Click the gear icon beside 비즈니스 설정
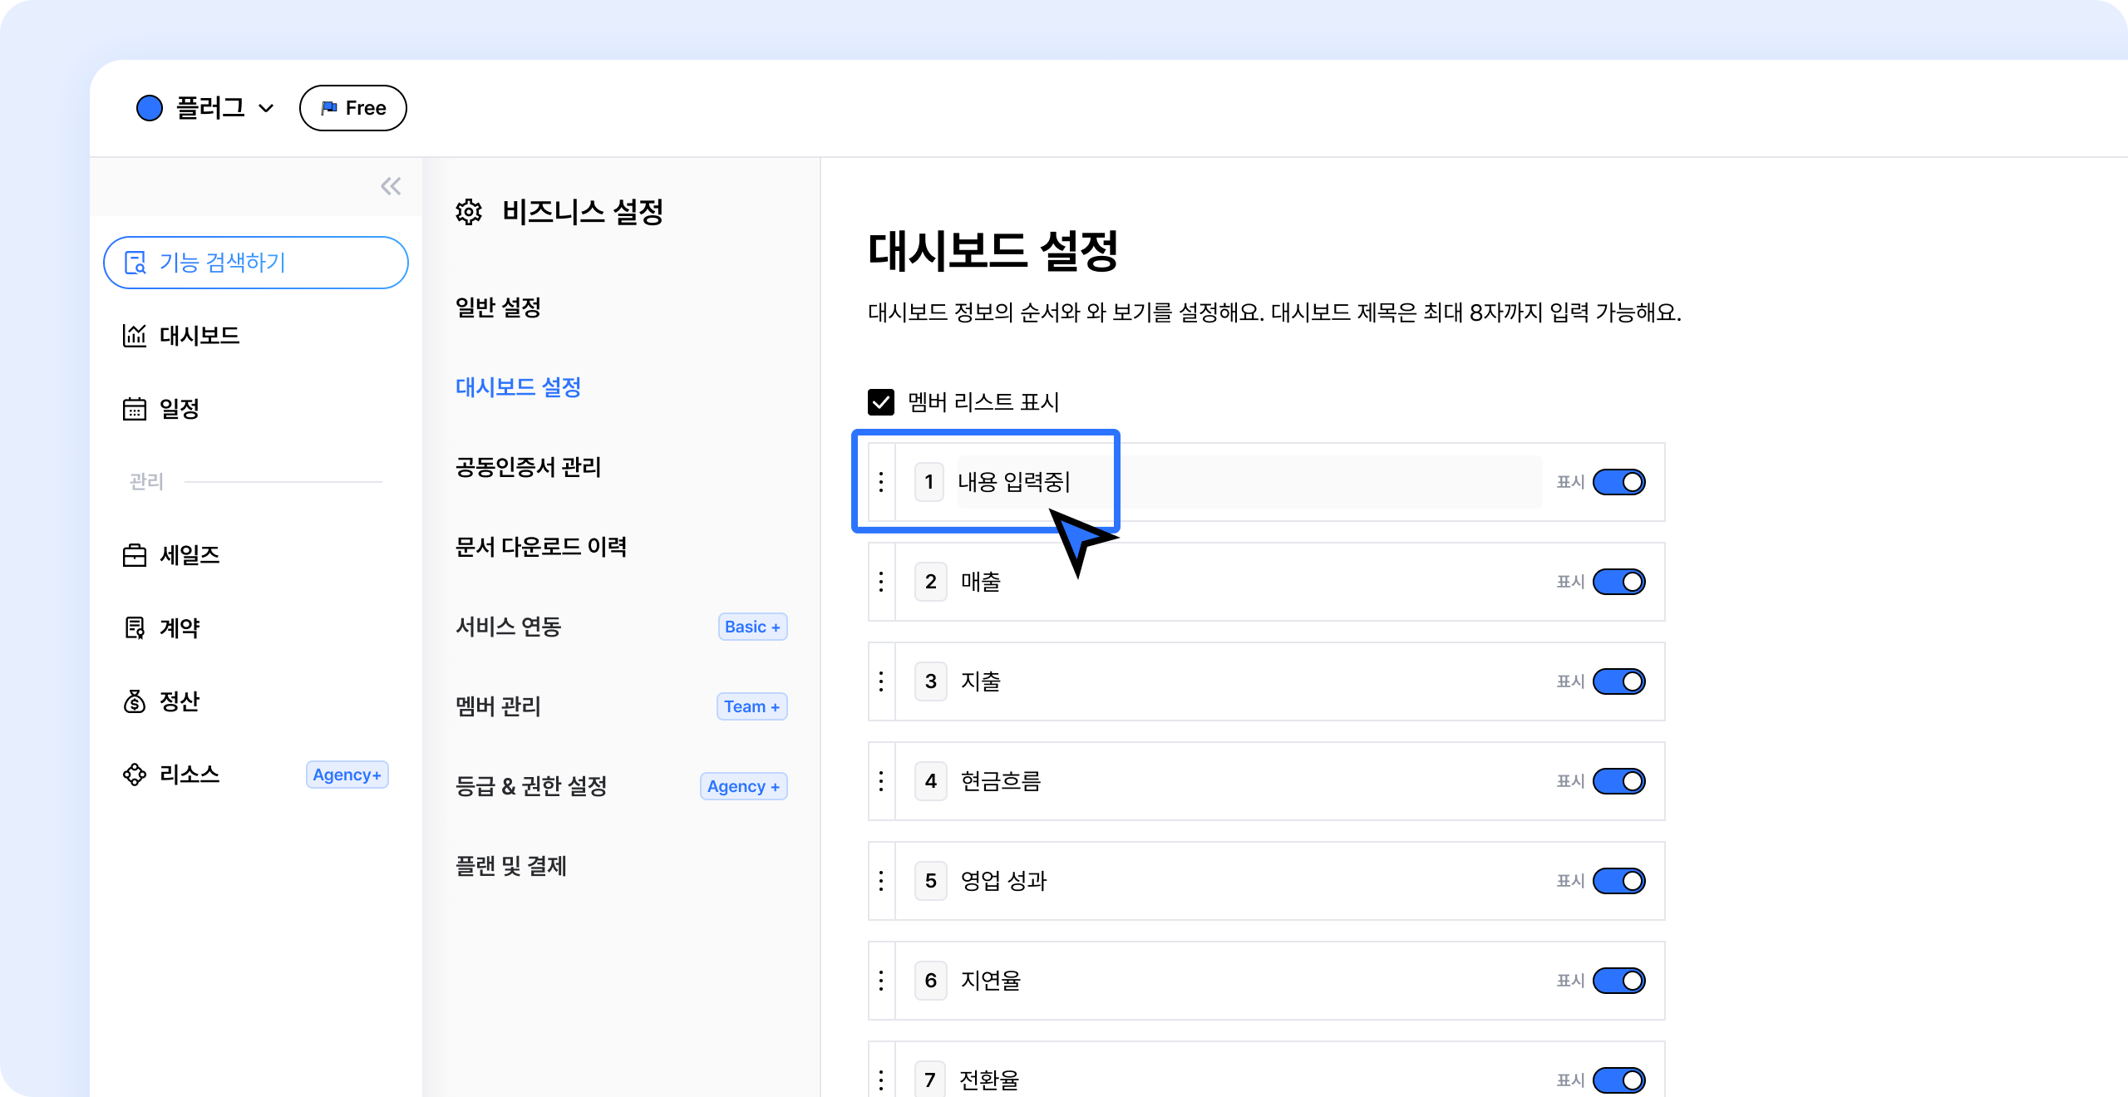This screenshot has width=2128, height=1097. click(469, 212)
